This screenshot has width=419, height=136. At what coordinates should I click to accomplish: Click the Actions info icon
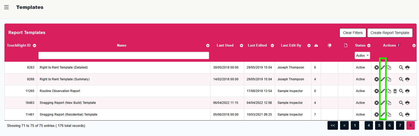coord(399,45)
